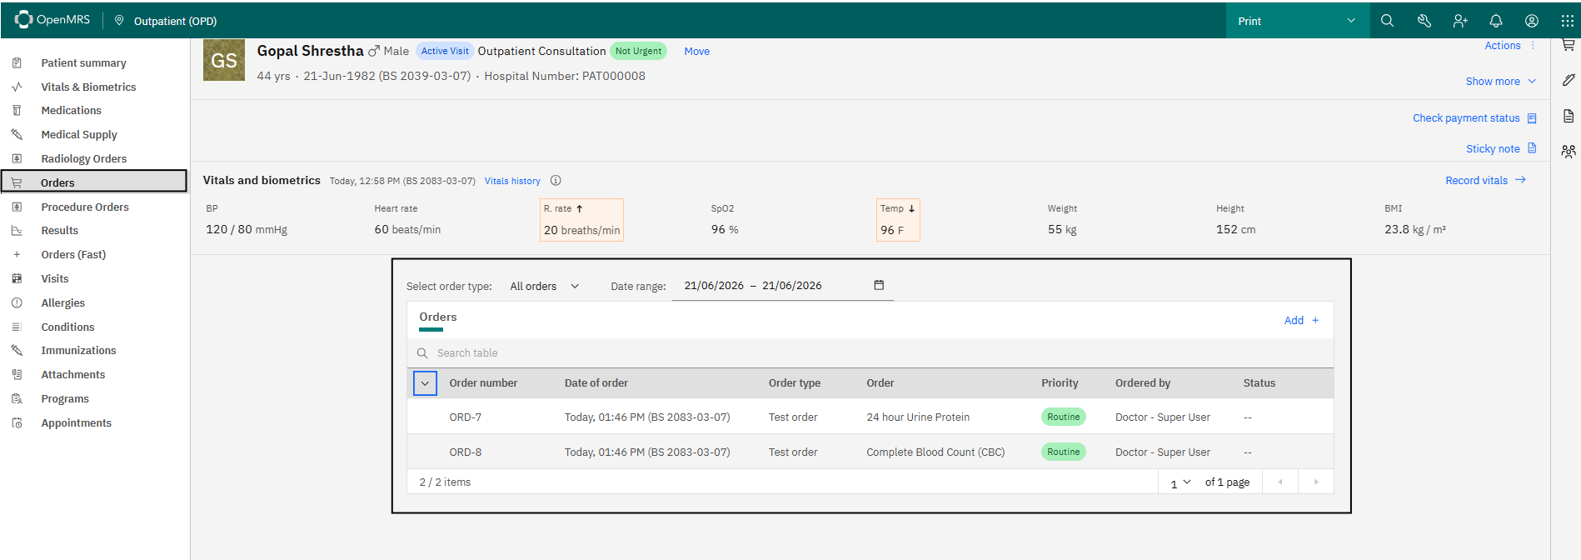Open Medications in sidebar
This screenshot has height=560, width=1581.
pyautogui.click(x=71, y=111)
